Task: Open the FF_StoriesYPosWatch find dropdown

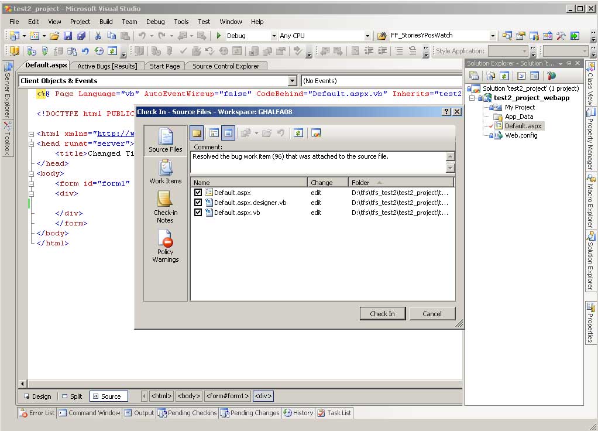Action: tap(493, 36)
